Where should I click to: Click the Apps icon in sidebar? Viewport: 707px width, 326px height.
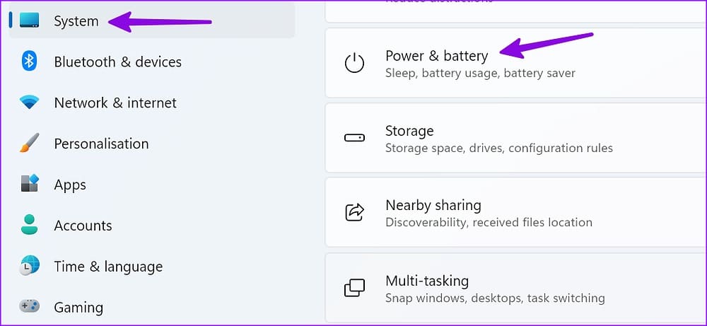tap(29, 184)
